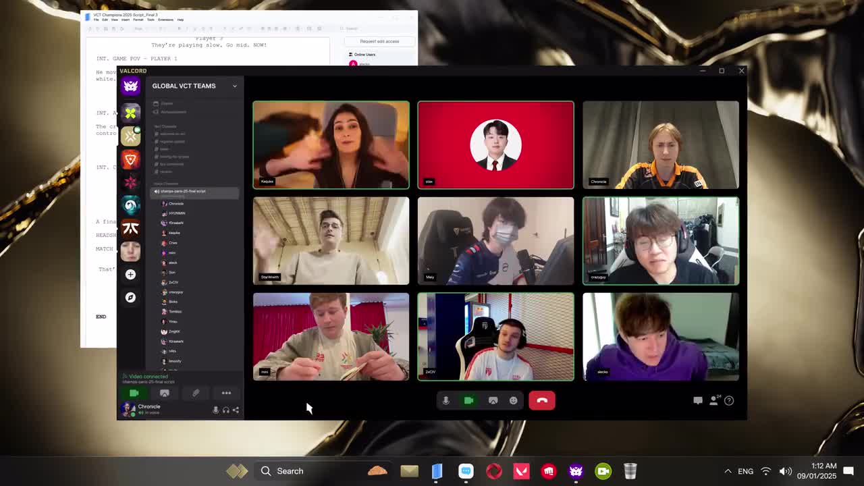
Task: Deafen audio with the headphones icon
Action: click(226, 410)
